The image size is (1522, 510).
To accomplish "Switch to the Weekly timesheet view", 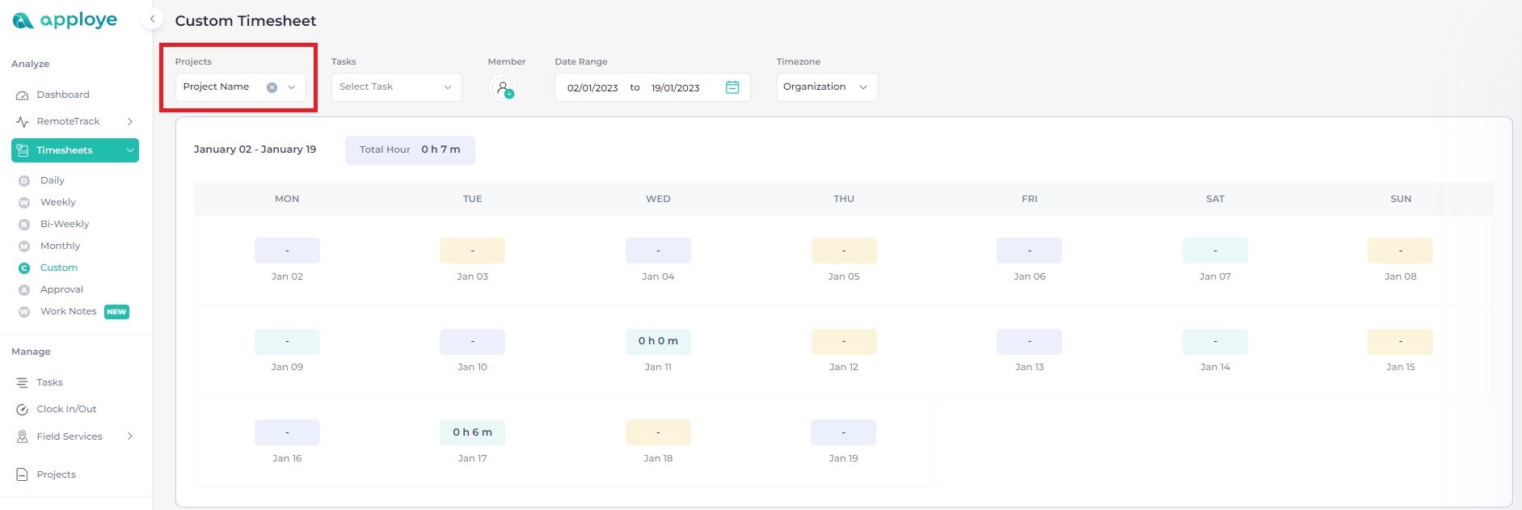I will point(58,202).
